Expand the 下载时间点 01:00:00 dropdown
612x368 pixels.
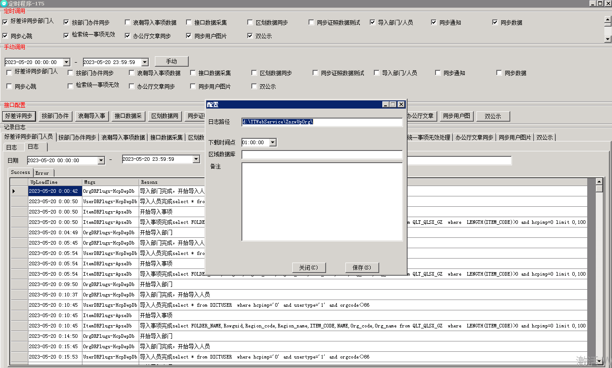(272, 142)
